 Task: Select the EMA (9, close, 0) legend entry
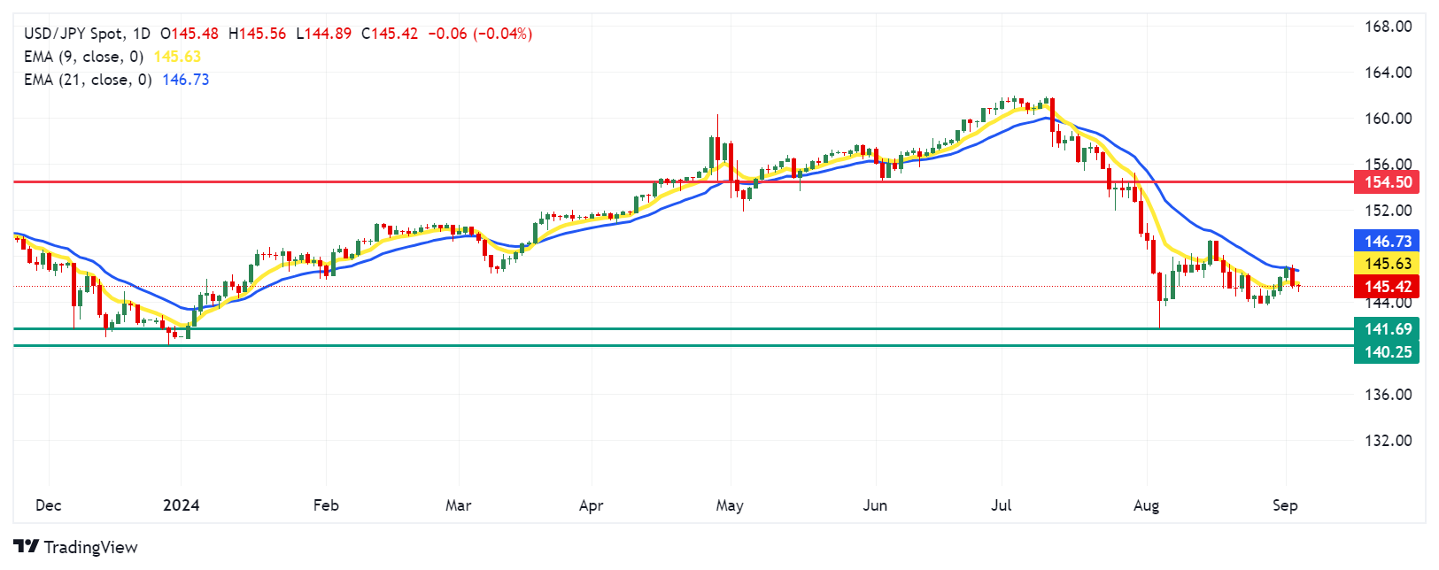point(83,57)
